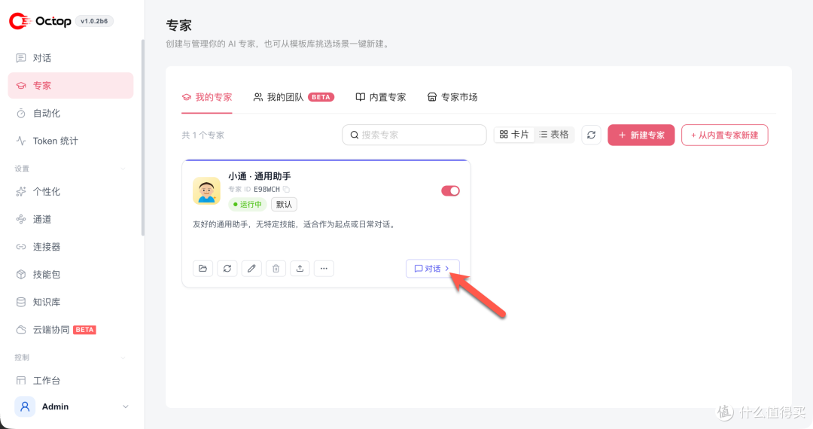813x429 pixels.
Task: Collapse the 控制 section chevron
Action: point(123,357)
